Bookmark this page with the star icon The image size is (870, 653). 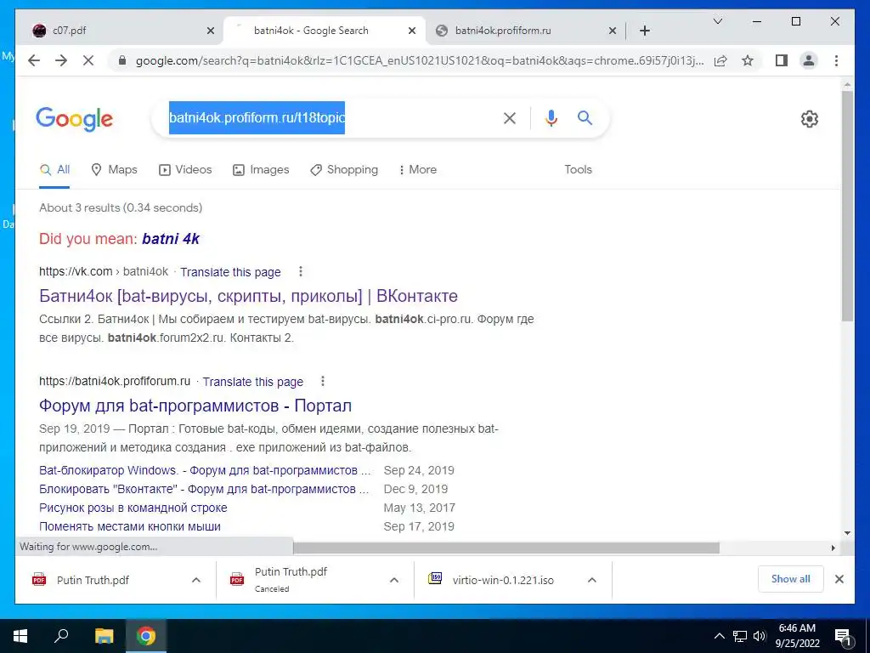[748, 60]
